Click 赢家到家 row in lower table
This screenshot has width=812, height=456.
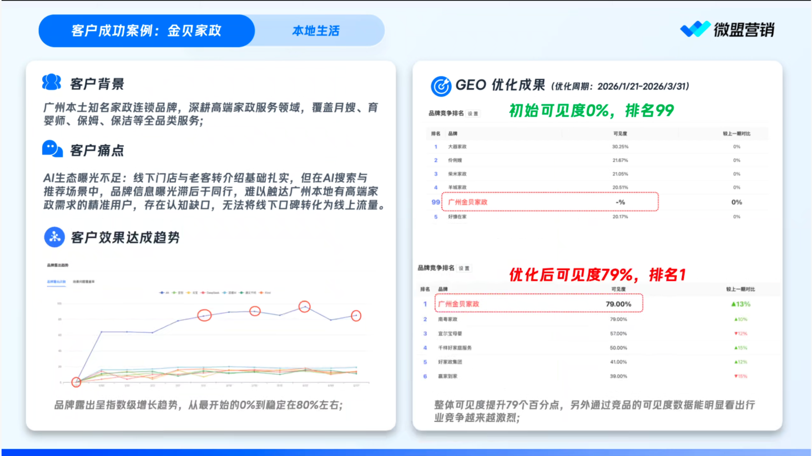(x=599, y=376)
